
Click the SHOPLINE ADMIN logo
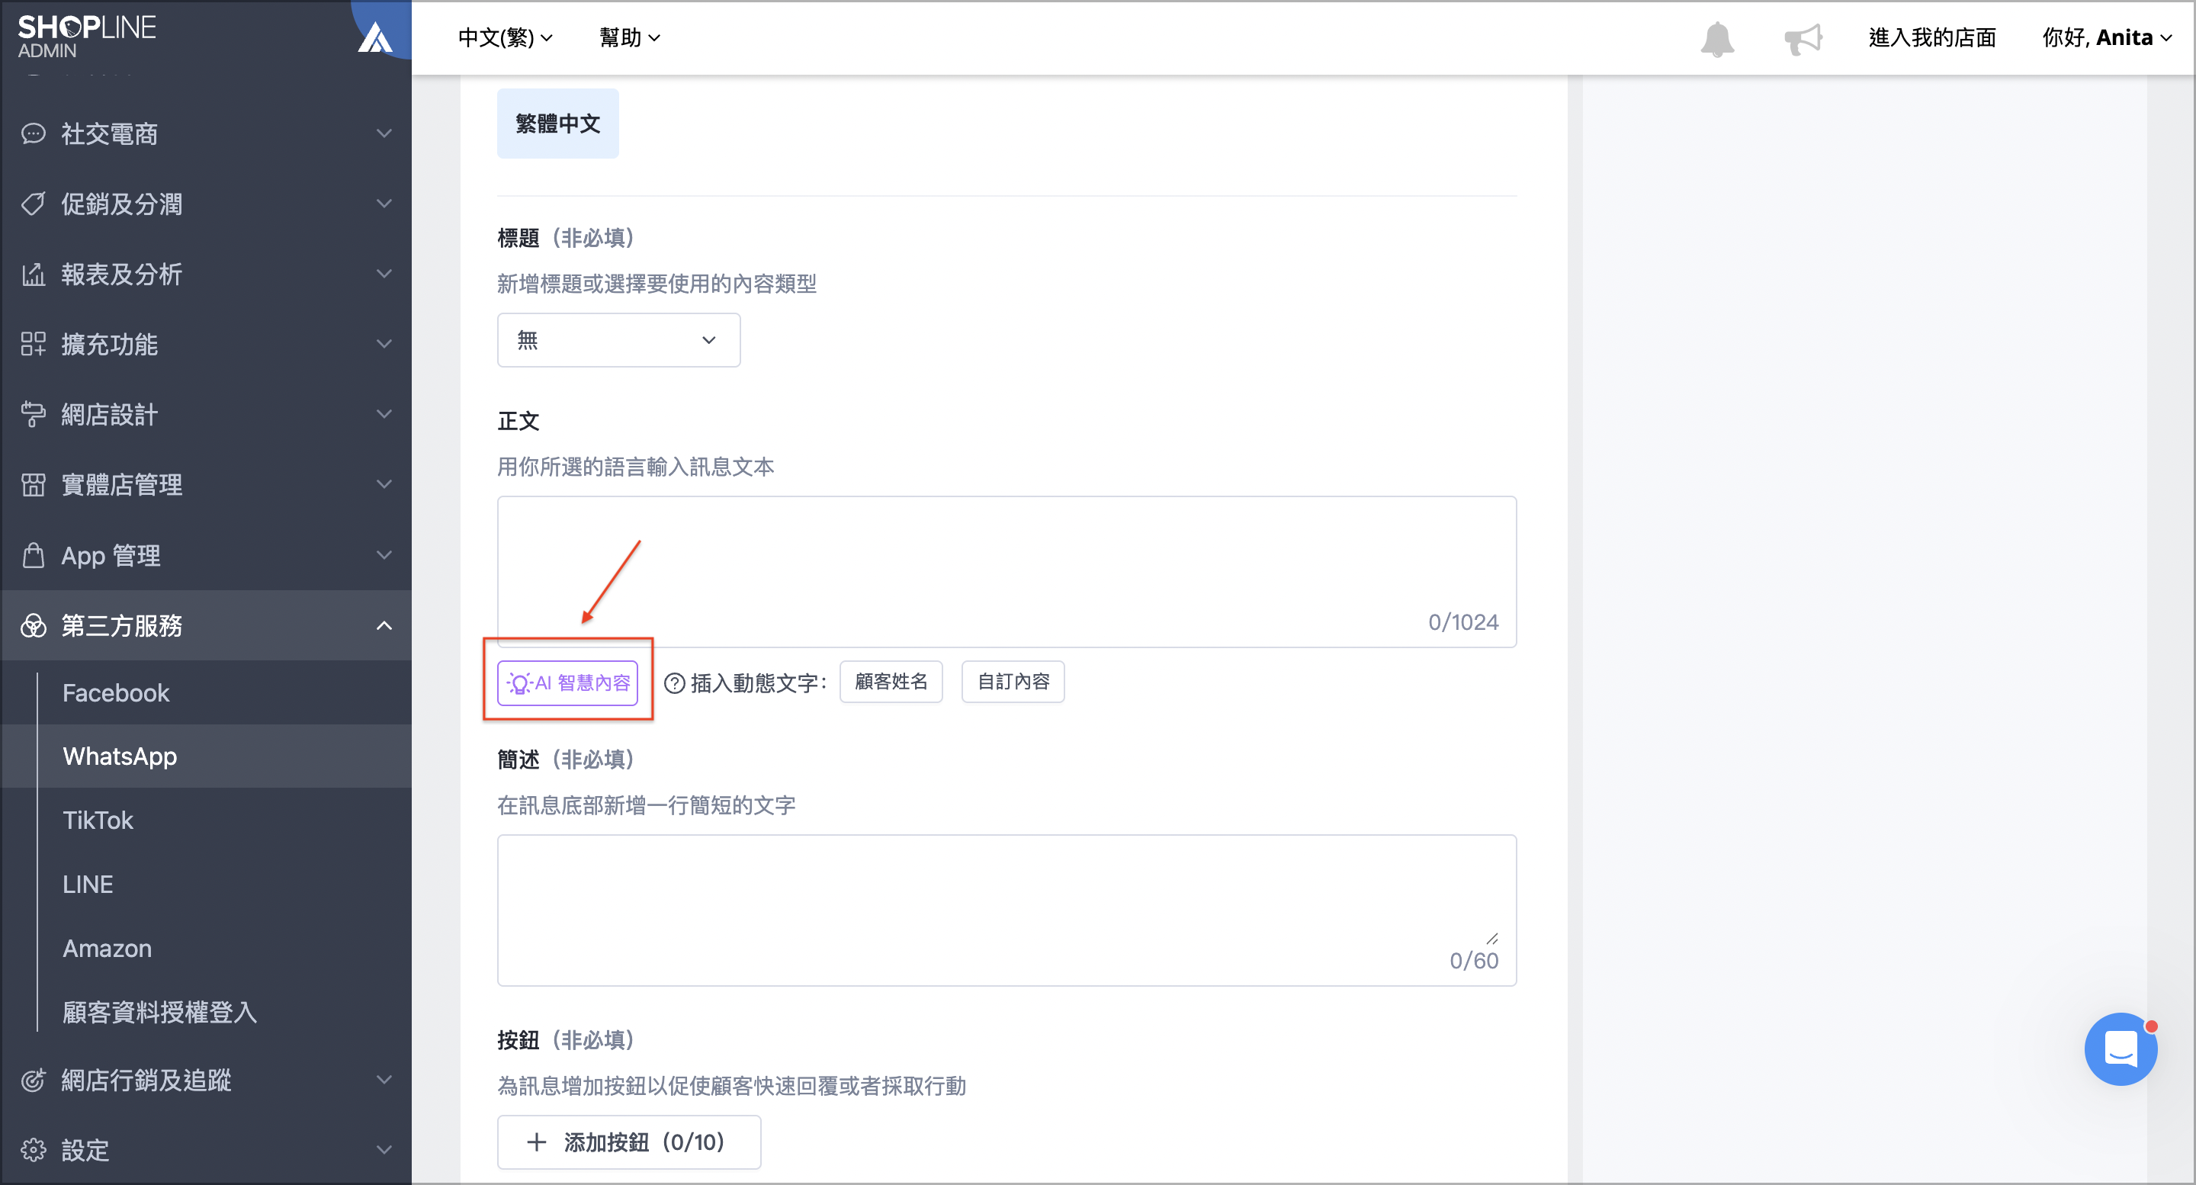pos(87,37)
